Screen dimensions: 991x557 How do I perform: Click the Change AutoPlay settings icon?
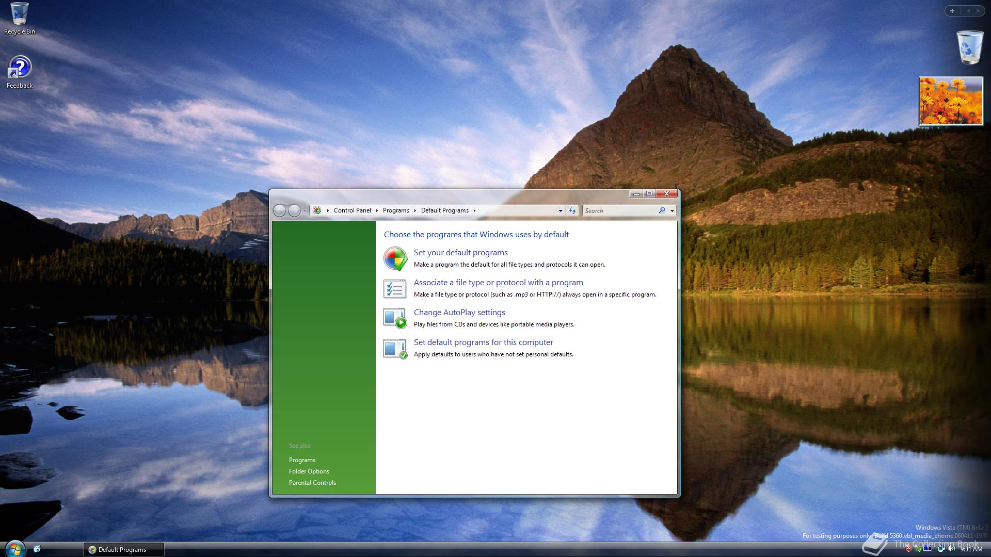click(x=395, y=318)
